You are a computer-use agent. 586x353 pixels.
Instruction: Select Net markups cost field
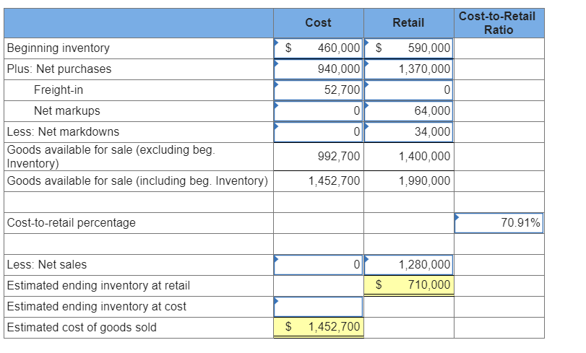coord(319,111)
